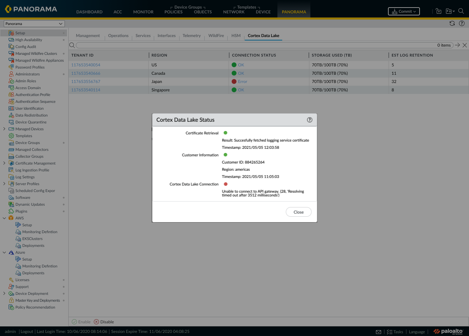The image size is (469, 336).
Task: Click the Managed Collectors icon
Action: [x=11, y=149]
